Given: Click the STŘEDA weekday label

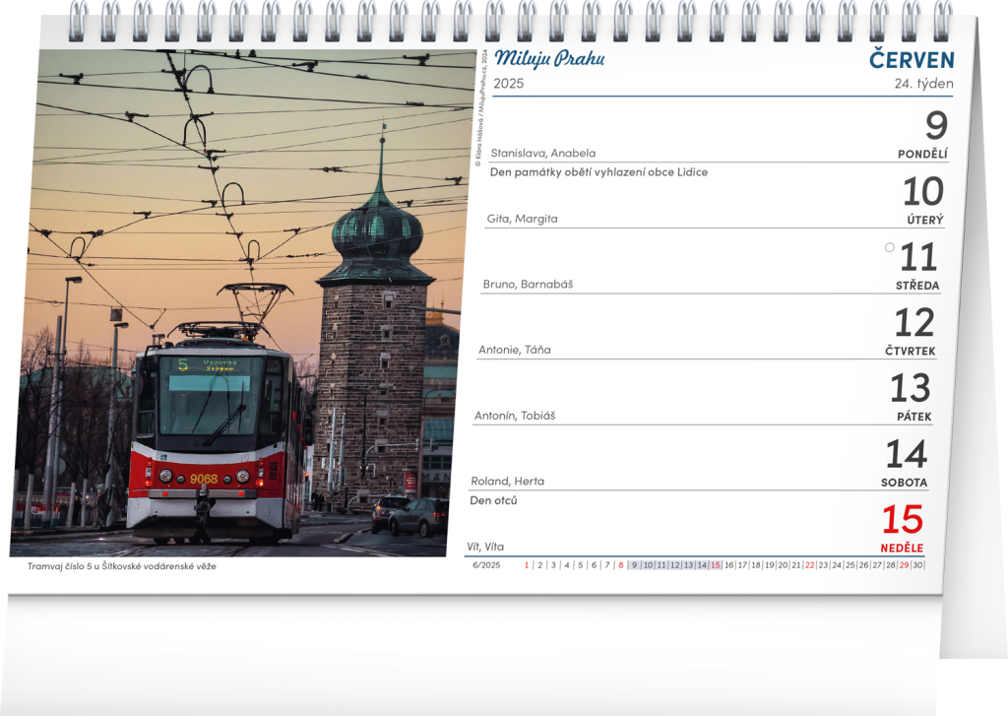Looking at the screenshot, I should 916,286.
